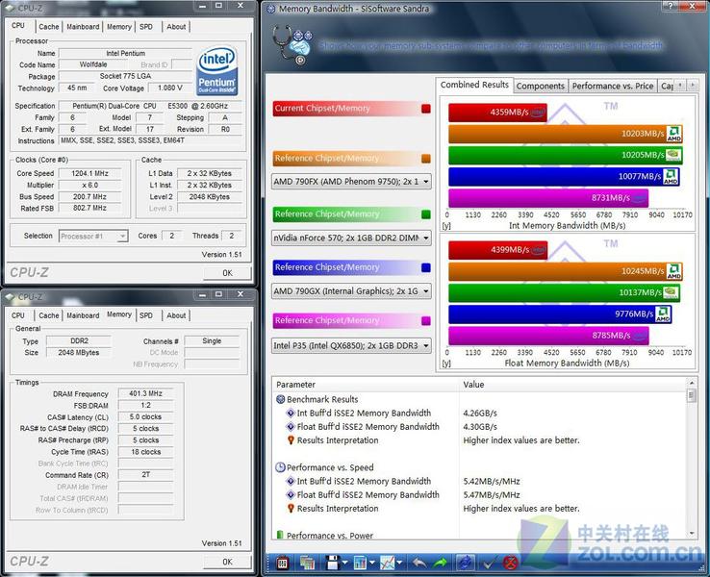710x577 pixels.
Task: Switch to Performance vs. Price tab
Action: (x=612, y=86)
